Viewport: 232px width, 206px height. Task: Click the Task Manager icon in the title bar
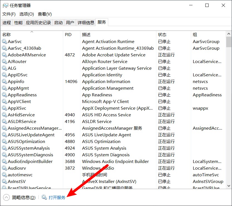[6, 5]
